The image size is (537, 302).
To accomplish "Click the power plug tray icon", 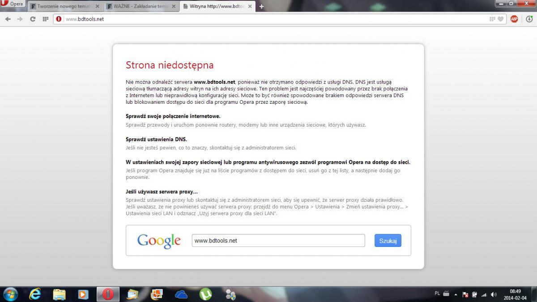I will click(x=474, y=294).
